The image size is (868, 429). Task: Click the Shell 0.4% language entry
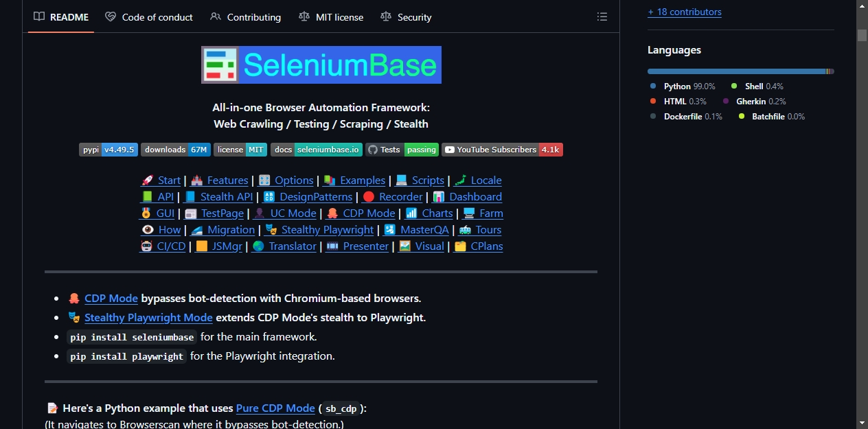[757, 86]
